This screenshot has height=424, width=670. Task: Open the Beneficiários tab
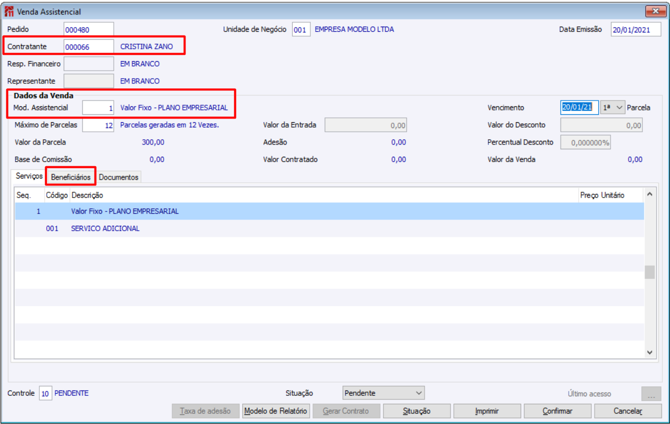click(x=71, y=177)
